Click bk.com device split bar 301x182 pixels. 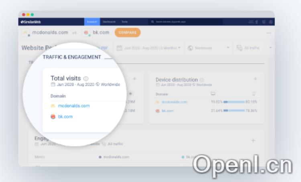[234, 111]
